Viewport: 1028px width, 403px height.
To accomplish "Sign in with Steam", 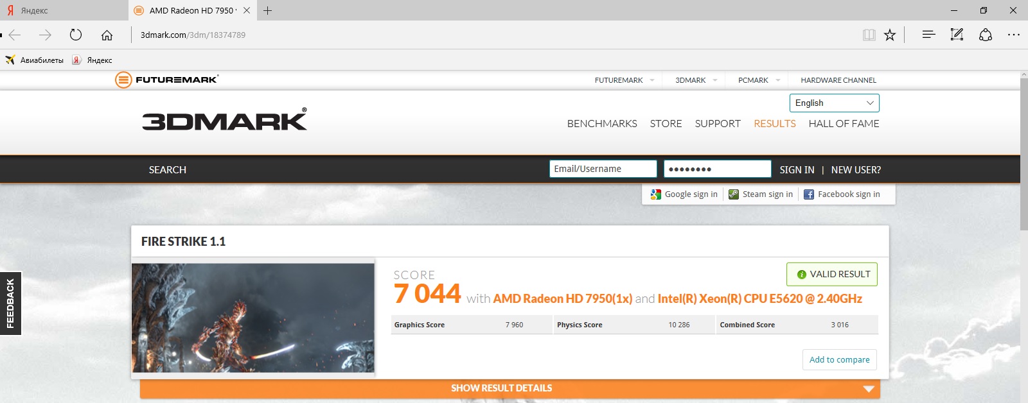I will [761, 194].
